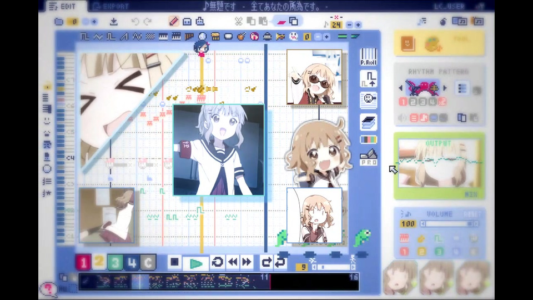Click the scissors cut icon

coord(238,22)
